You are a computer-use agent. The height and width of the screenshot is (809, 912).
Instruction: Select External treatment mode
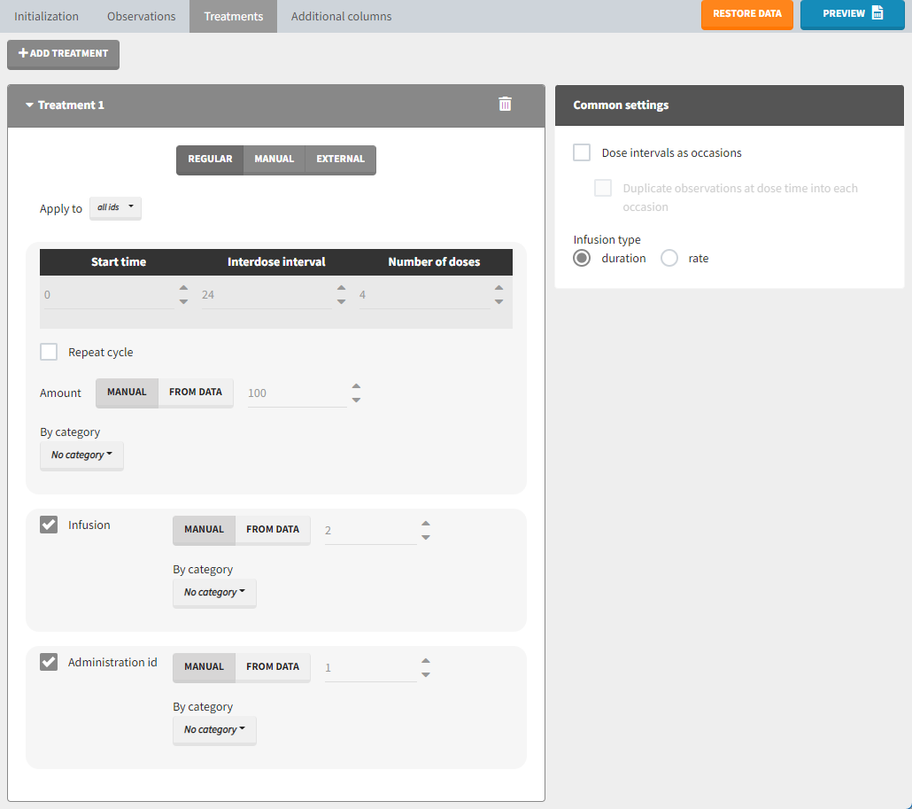pyautogui.click(x=340, y=159)
